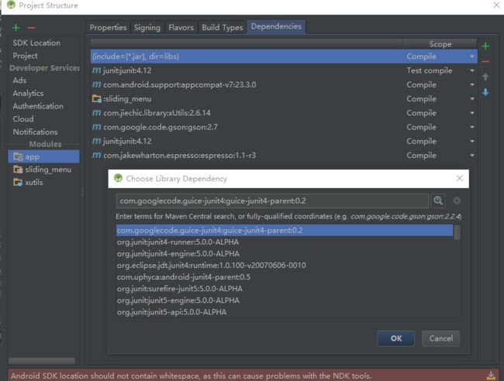Select com.uphyca:android-junit4-parent:0.5 result
This screenshot has width=504, height=381.
pos(285,276)
